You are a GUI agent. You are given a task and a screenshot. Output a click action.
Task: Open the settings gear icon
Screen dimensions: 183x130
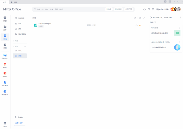point(153,9)
